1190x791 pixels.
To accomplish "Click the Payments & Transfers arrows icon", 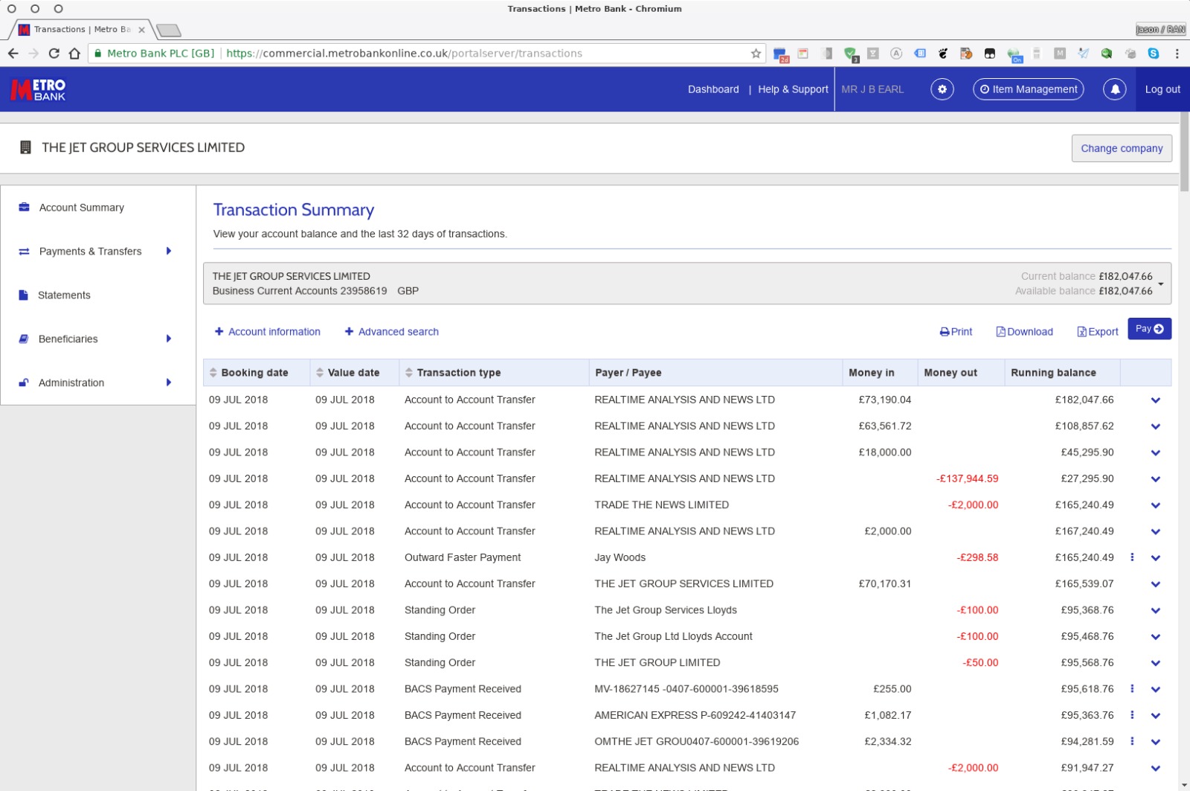I will click(x=24, y=252).
